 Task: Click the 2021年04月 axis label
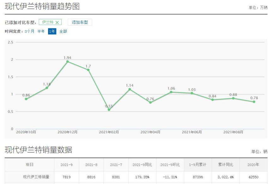point(150,132)
